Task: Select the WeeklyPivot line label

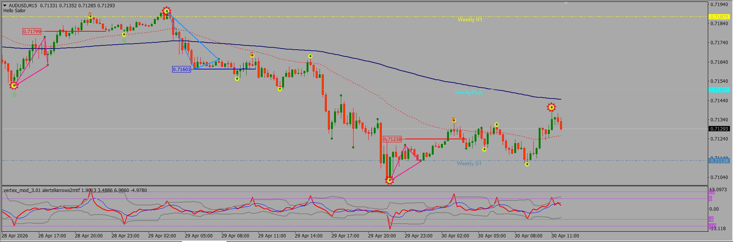Action: point(469,92)
